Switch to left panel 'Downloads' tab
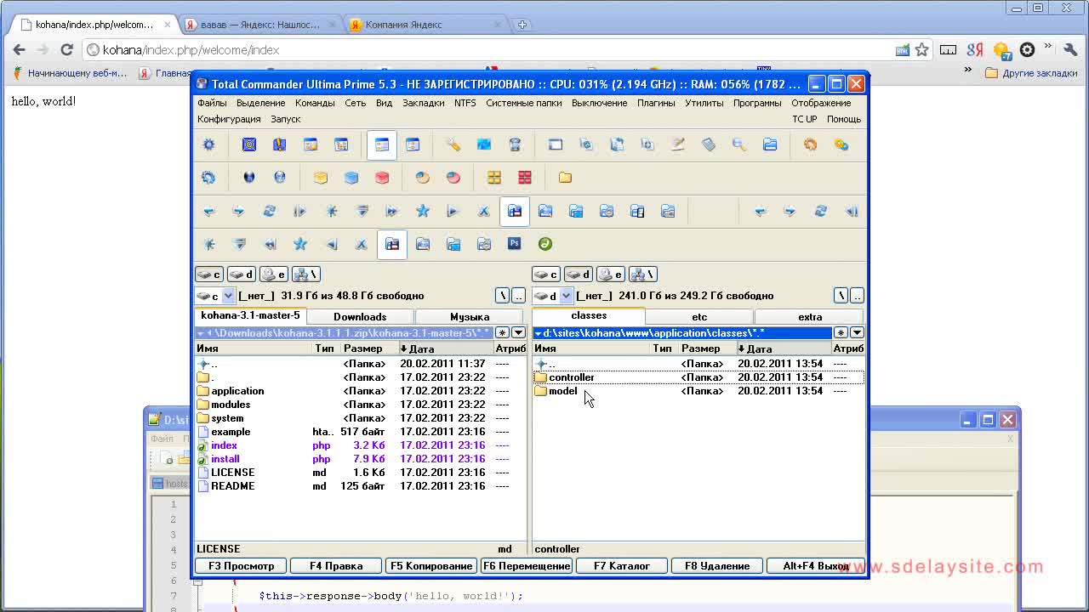The image size is (1089, 612). (360, 317)
